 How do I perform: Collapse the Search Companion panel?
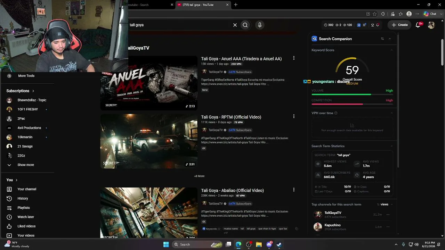click(x=390, y=39)
